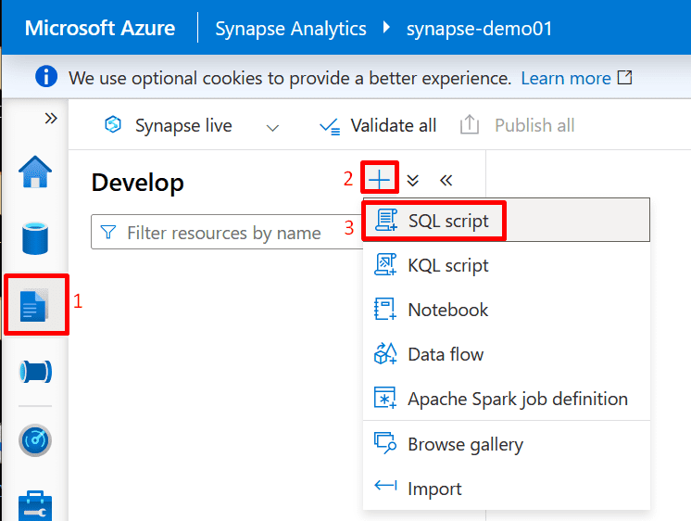Open the Monitor hub gauge icon
The height and width of the screenshot is (521, 691).
coord(35,439)
